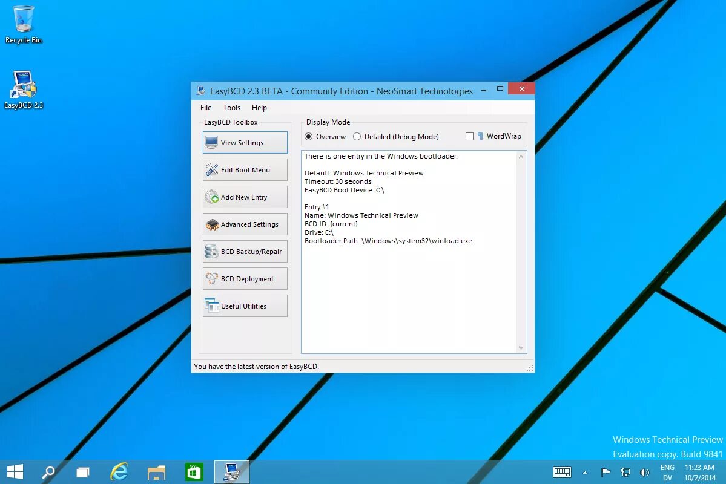Click the BCD Deployment button label

(247, 279)
